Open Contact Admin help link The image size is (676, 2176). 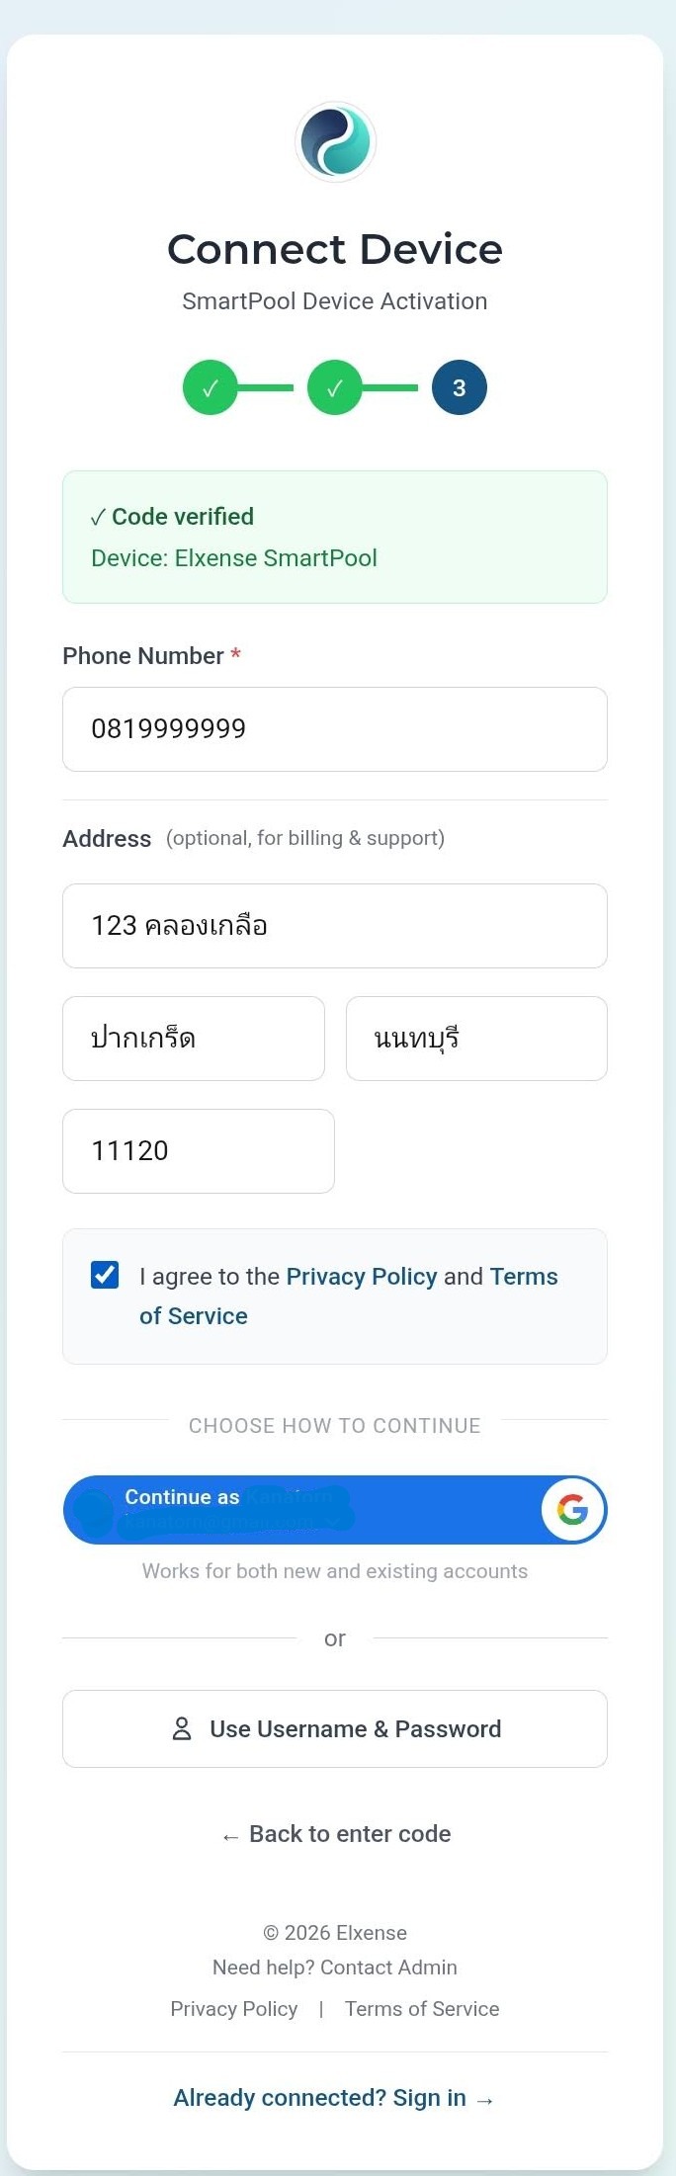click(387, 1967)
